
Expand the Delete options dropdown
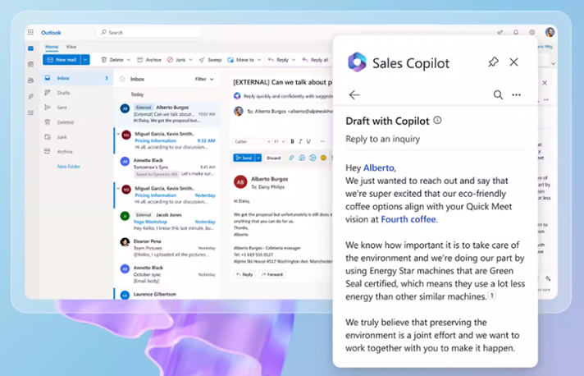[129, 60]
